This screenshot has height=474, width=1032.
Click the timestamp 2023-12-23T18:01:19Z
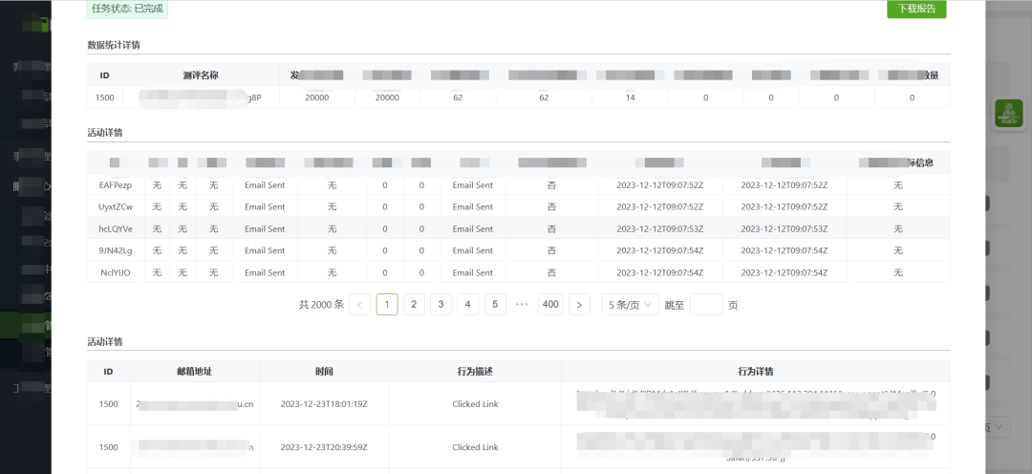(324, 404)
